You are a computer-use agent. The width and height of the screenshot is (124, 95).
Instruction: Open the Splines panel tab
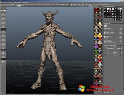pos(113,6)
